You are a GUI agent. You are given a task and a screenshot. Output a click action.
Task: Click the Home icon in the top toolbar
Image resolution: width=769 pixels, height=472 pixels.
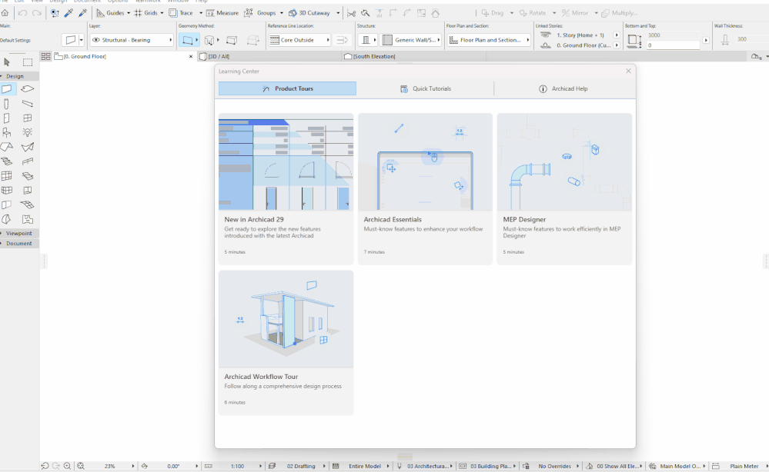point(5,13)
